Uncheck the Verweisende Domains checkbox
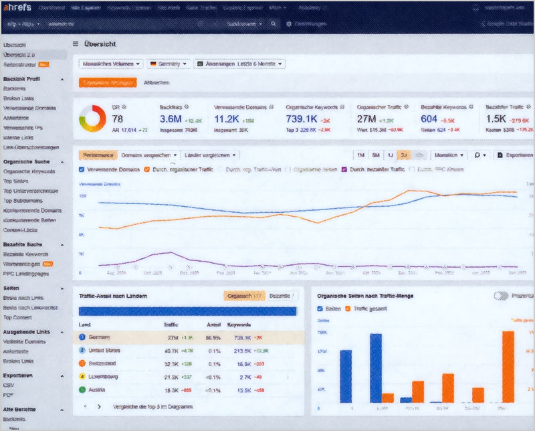Image resolution: width=535 pixels, height=431 pixels. (82, 169)
